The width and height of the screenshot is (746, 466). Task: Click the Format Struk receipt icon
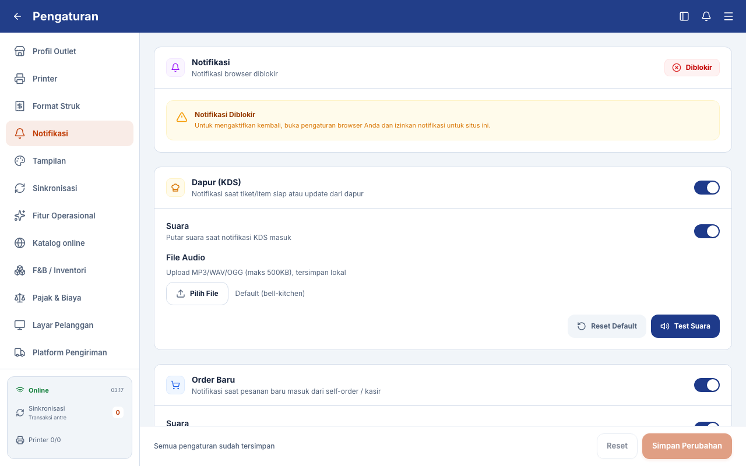tap(20, 106)
